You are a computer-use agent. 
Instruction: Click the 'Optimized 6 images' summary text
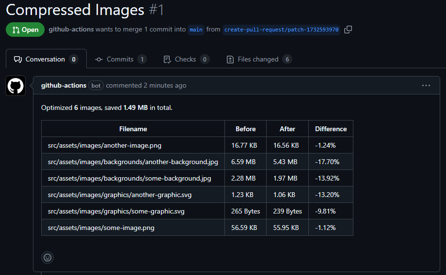(x=106, y=107)
